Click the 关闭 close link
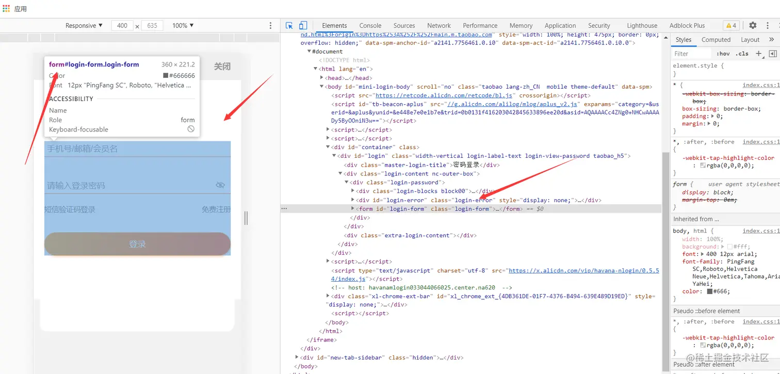This screenshot has height=374, width=780. pyautogui.click(x=222, y=67)
